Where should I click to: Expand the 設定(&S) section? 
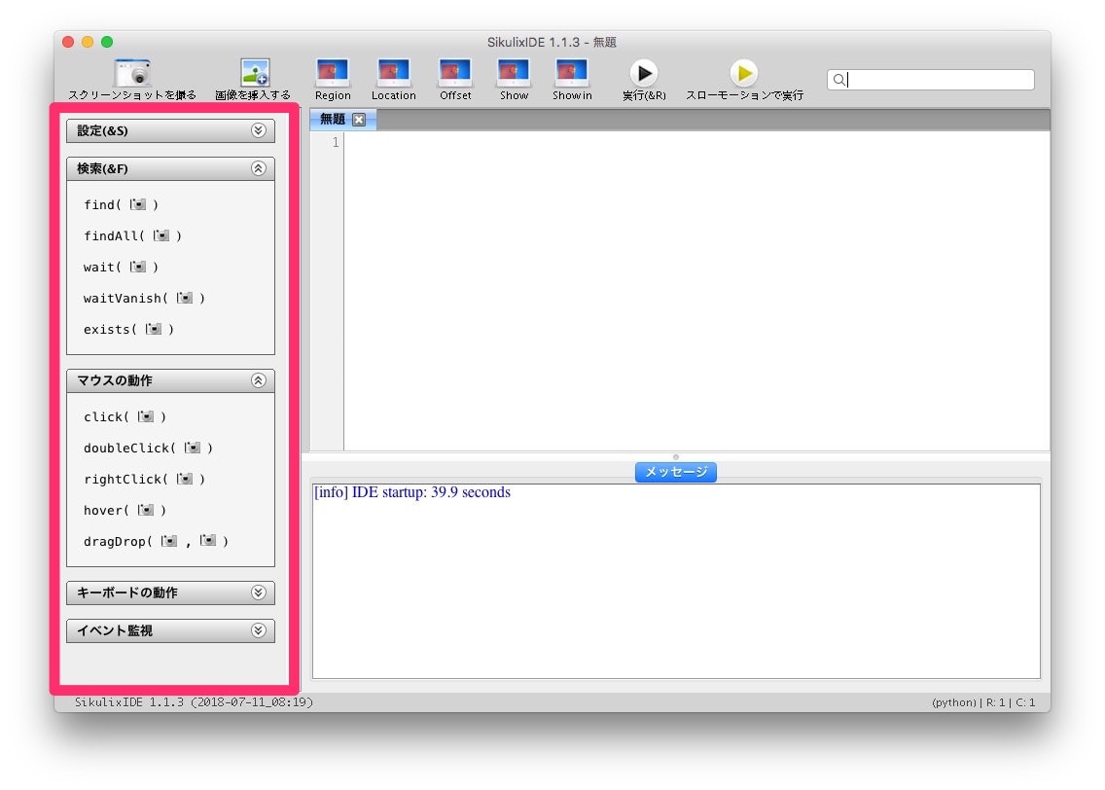tap(259, 130)
